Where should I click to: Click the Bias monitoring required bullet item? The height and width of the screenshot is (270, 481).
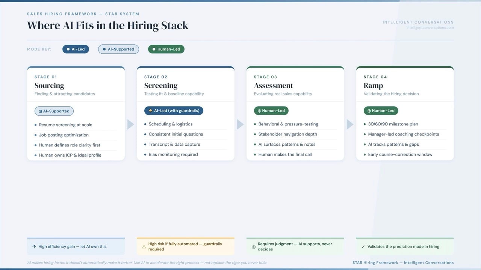tap(172, 154)
